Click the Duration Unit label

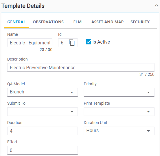click(x=95, y=123)
